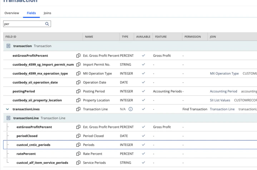Collapse the transactionLines row
This screenshot has width=257, height=170.
tap(8, 109)
